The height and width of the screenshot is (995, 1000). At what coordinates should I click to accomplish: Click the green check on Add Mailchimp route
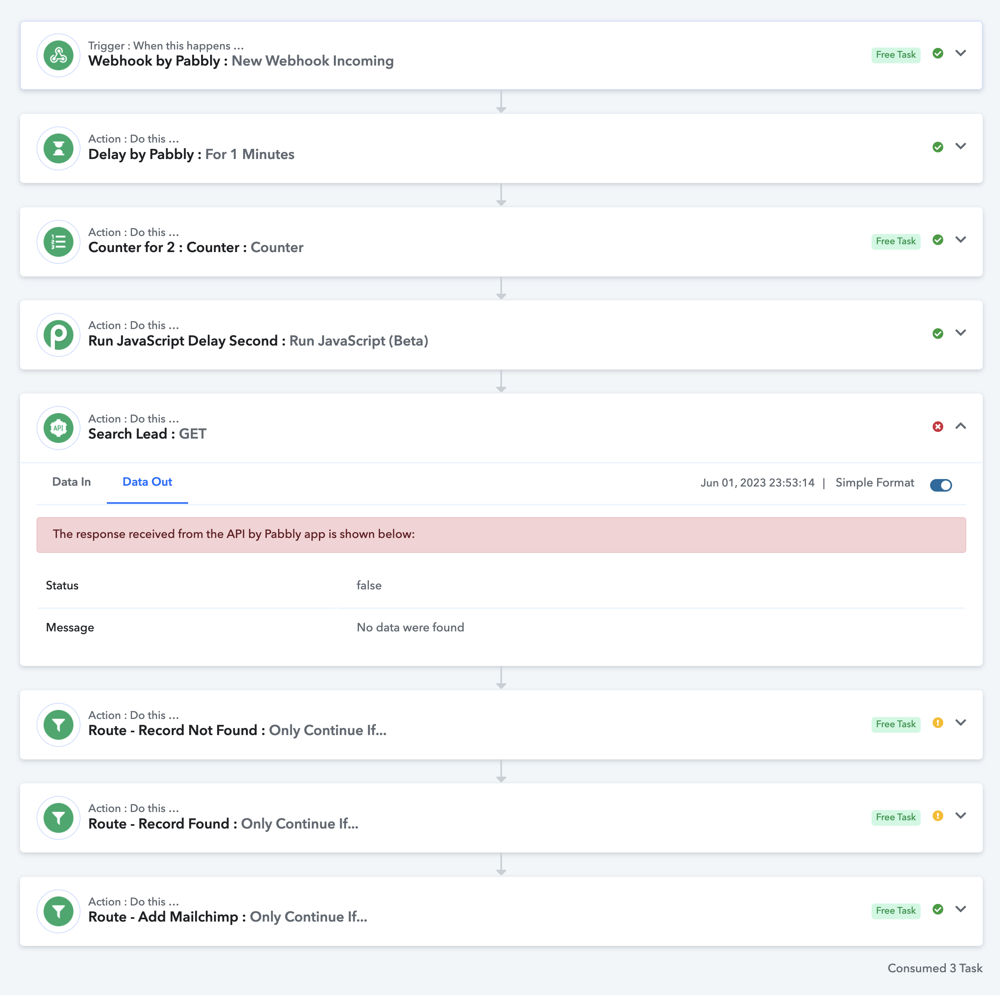tap(938, 909)
